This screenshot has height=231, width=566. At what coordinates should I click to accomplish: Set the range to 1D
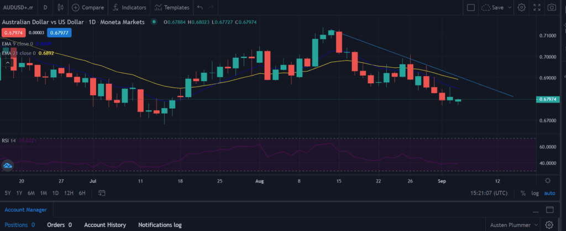coord(56,193)
